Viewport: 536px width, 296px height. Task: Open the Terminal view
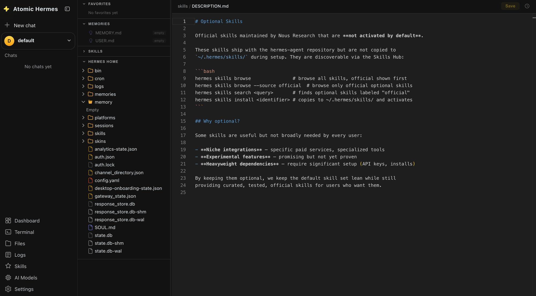24,232
